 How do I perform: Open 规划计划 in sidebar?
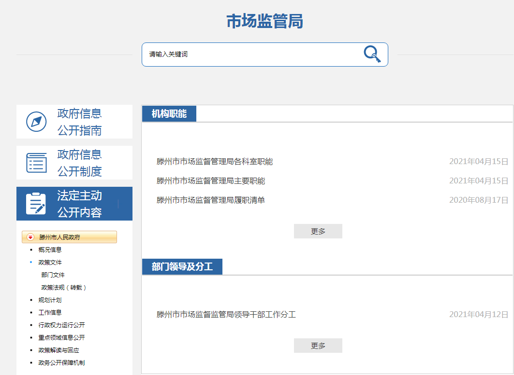(x=50, y=300)
